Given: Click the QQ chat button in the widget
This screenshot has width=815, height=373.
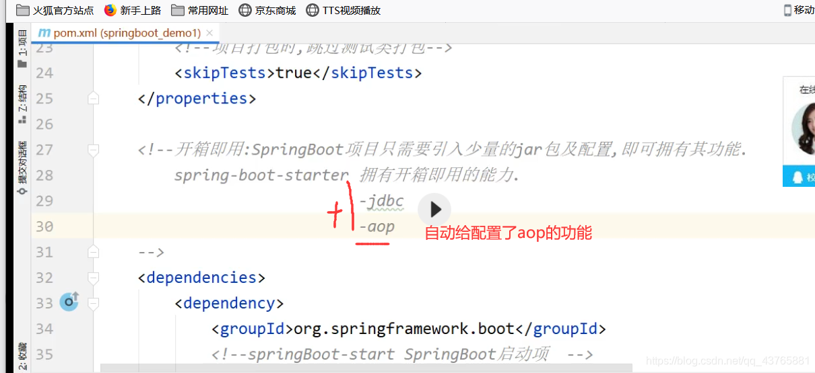Looking at the screenshot, I should (x=800, y=177).
